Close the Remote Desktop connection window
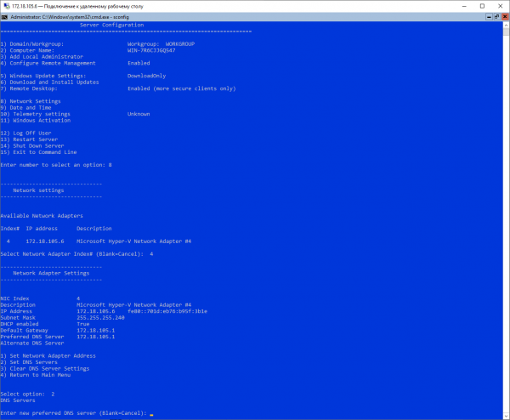 tap(501, 5)
